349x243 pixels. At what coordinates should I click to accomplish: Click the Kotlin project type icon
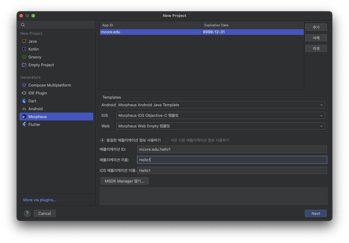click(24, 49)
